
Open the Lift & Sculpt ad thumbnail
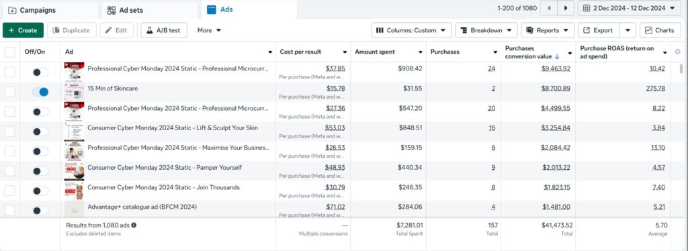74,132
